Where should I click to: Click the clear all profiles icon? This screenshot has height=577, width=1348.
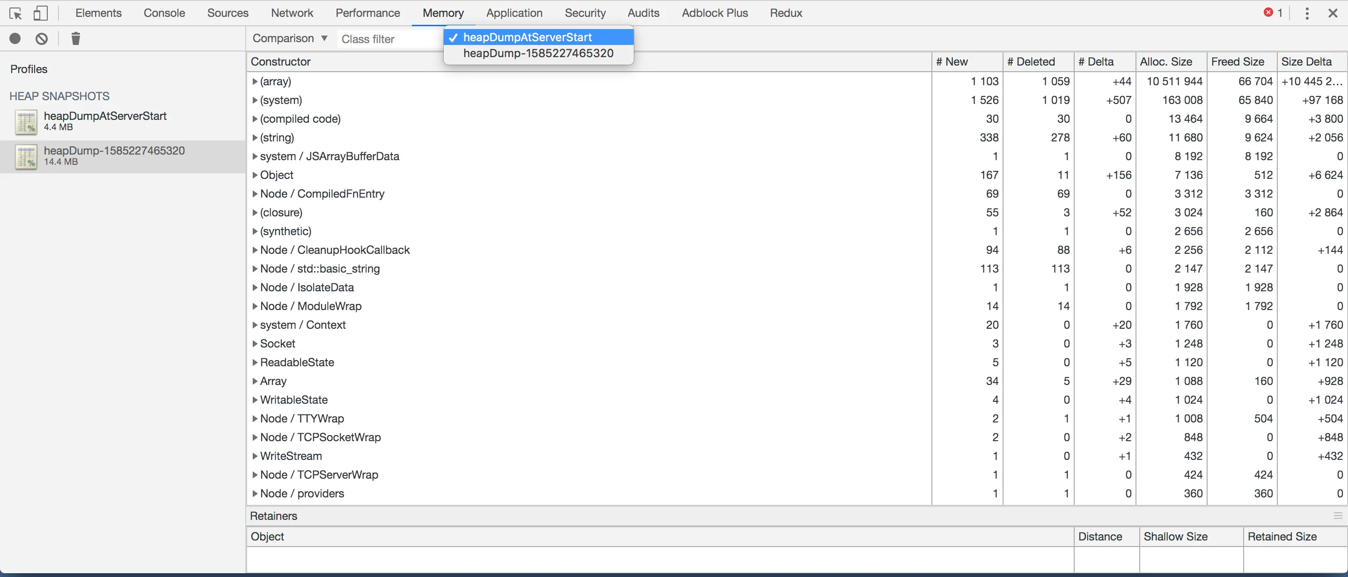point(42,39)
